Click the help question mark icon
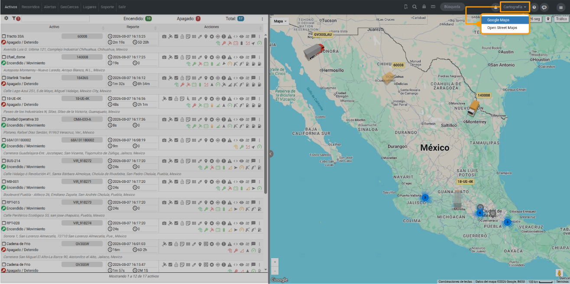570x284 pixels. pos(534,7)
